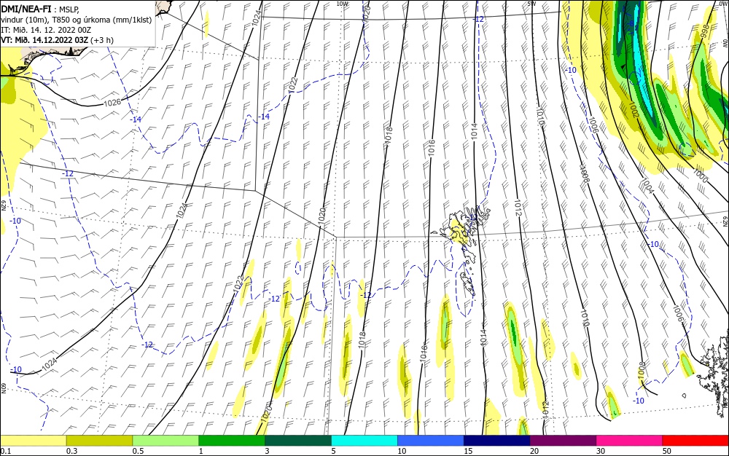Click the purple 20–30 legend swatch
This screenshot has height=456, width=729.
coord(563,441)
